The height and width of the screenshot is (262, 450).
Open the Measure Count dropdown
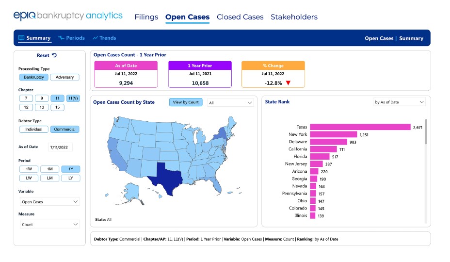click(x=49, y=224)
